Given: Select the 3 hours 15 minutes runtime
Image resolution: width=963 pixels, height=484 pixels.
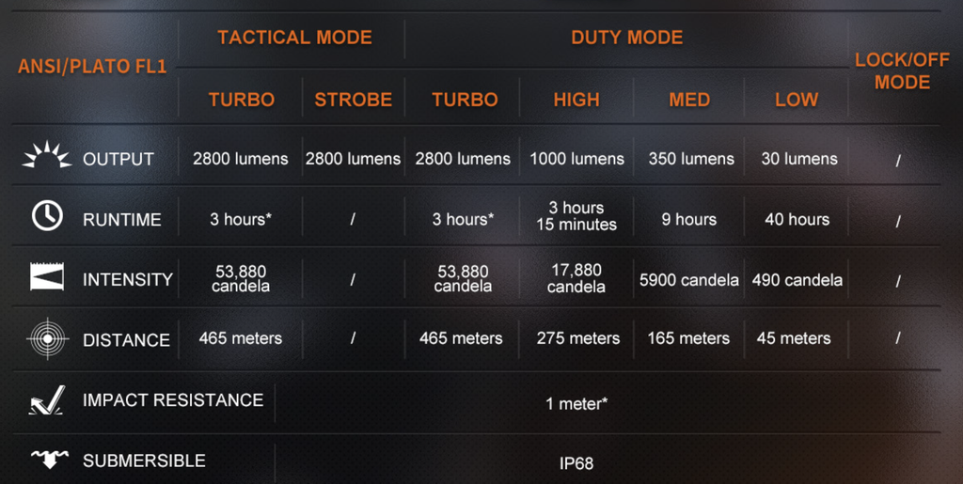Looking at the screenshot, I should [576, 216].
